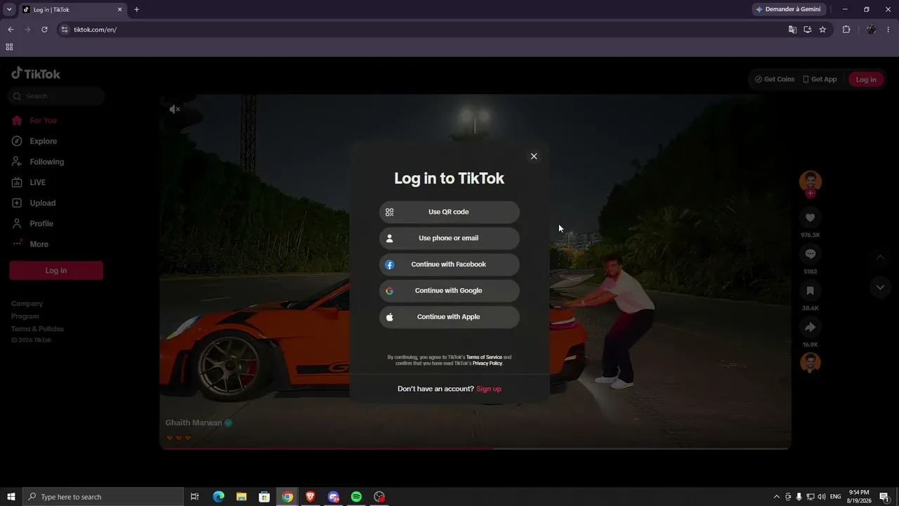Open the For You feed

click(x=43, y=121)
